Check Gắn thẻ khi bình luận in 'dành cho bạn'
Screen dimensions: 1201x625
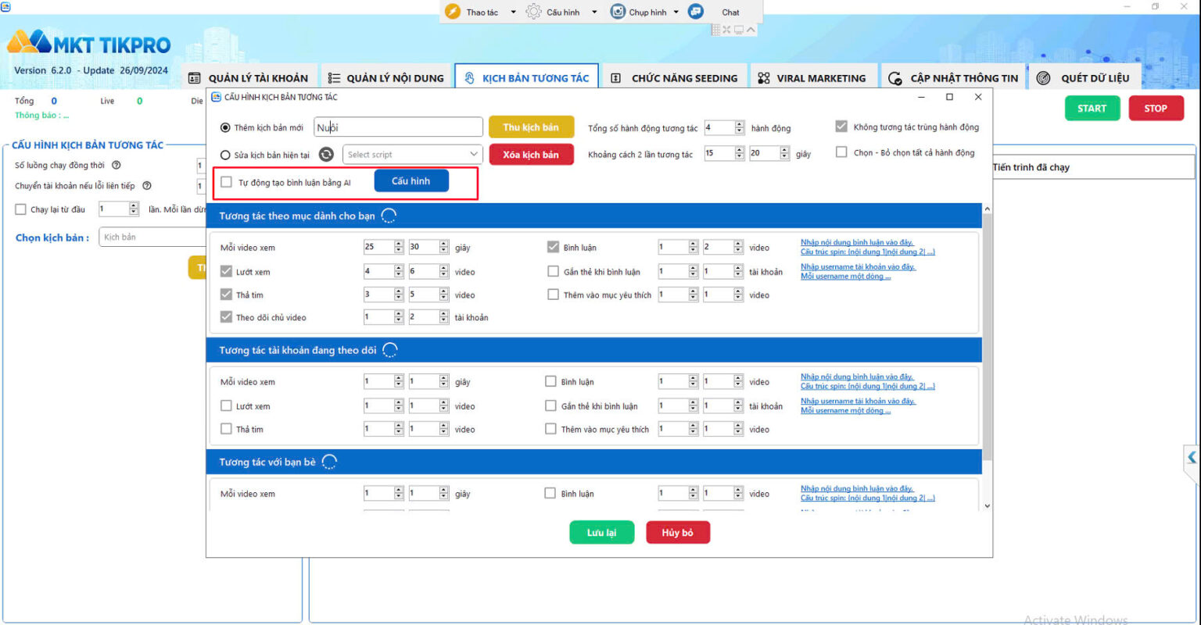(x=553, y=272)
